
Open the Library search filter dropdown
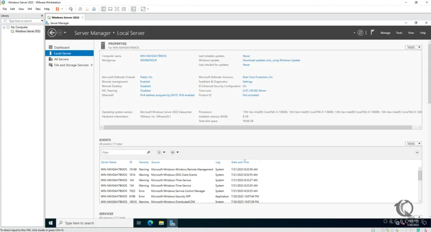point(42,21)
